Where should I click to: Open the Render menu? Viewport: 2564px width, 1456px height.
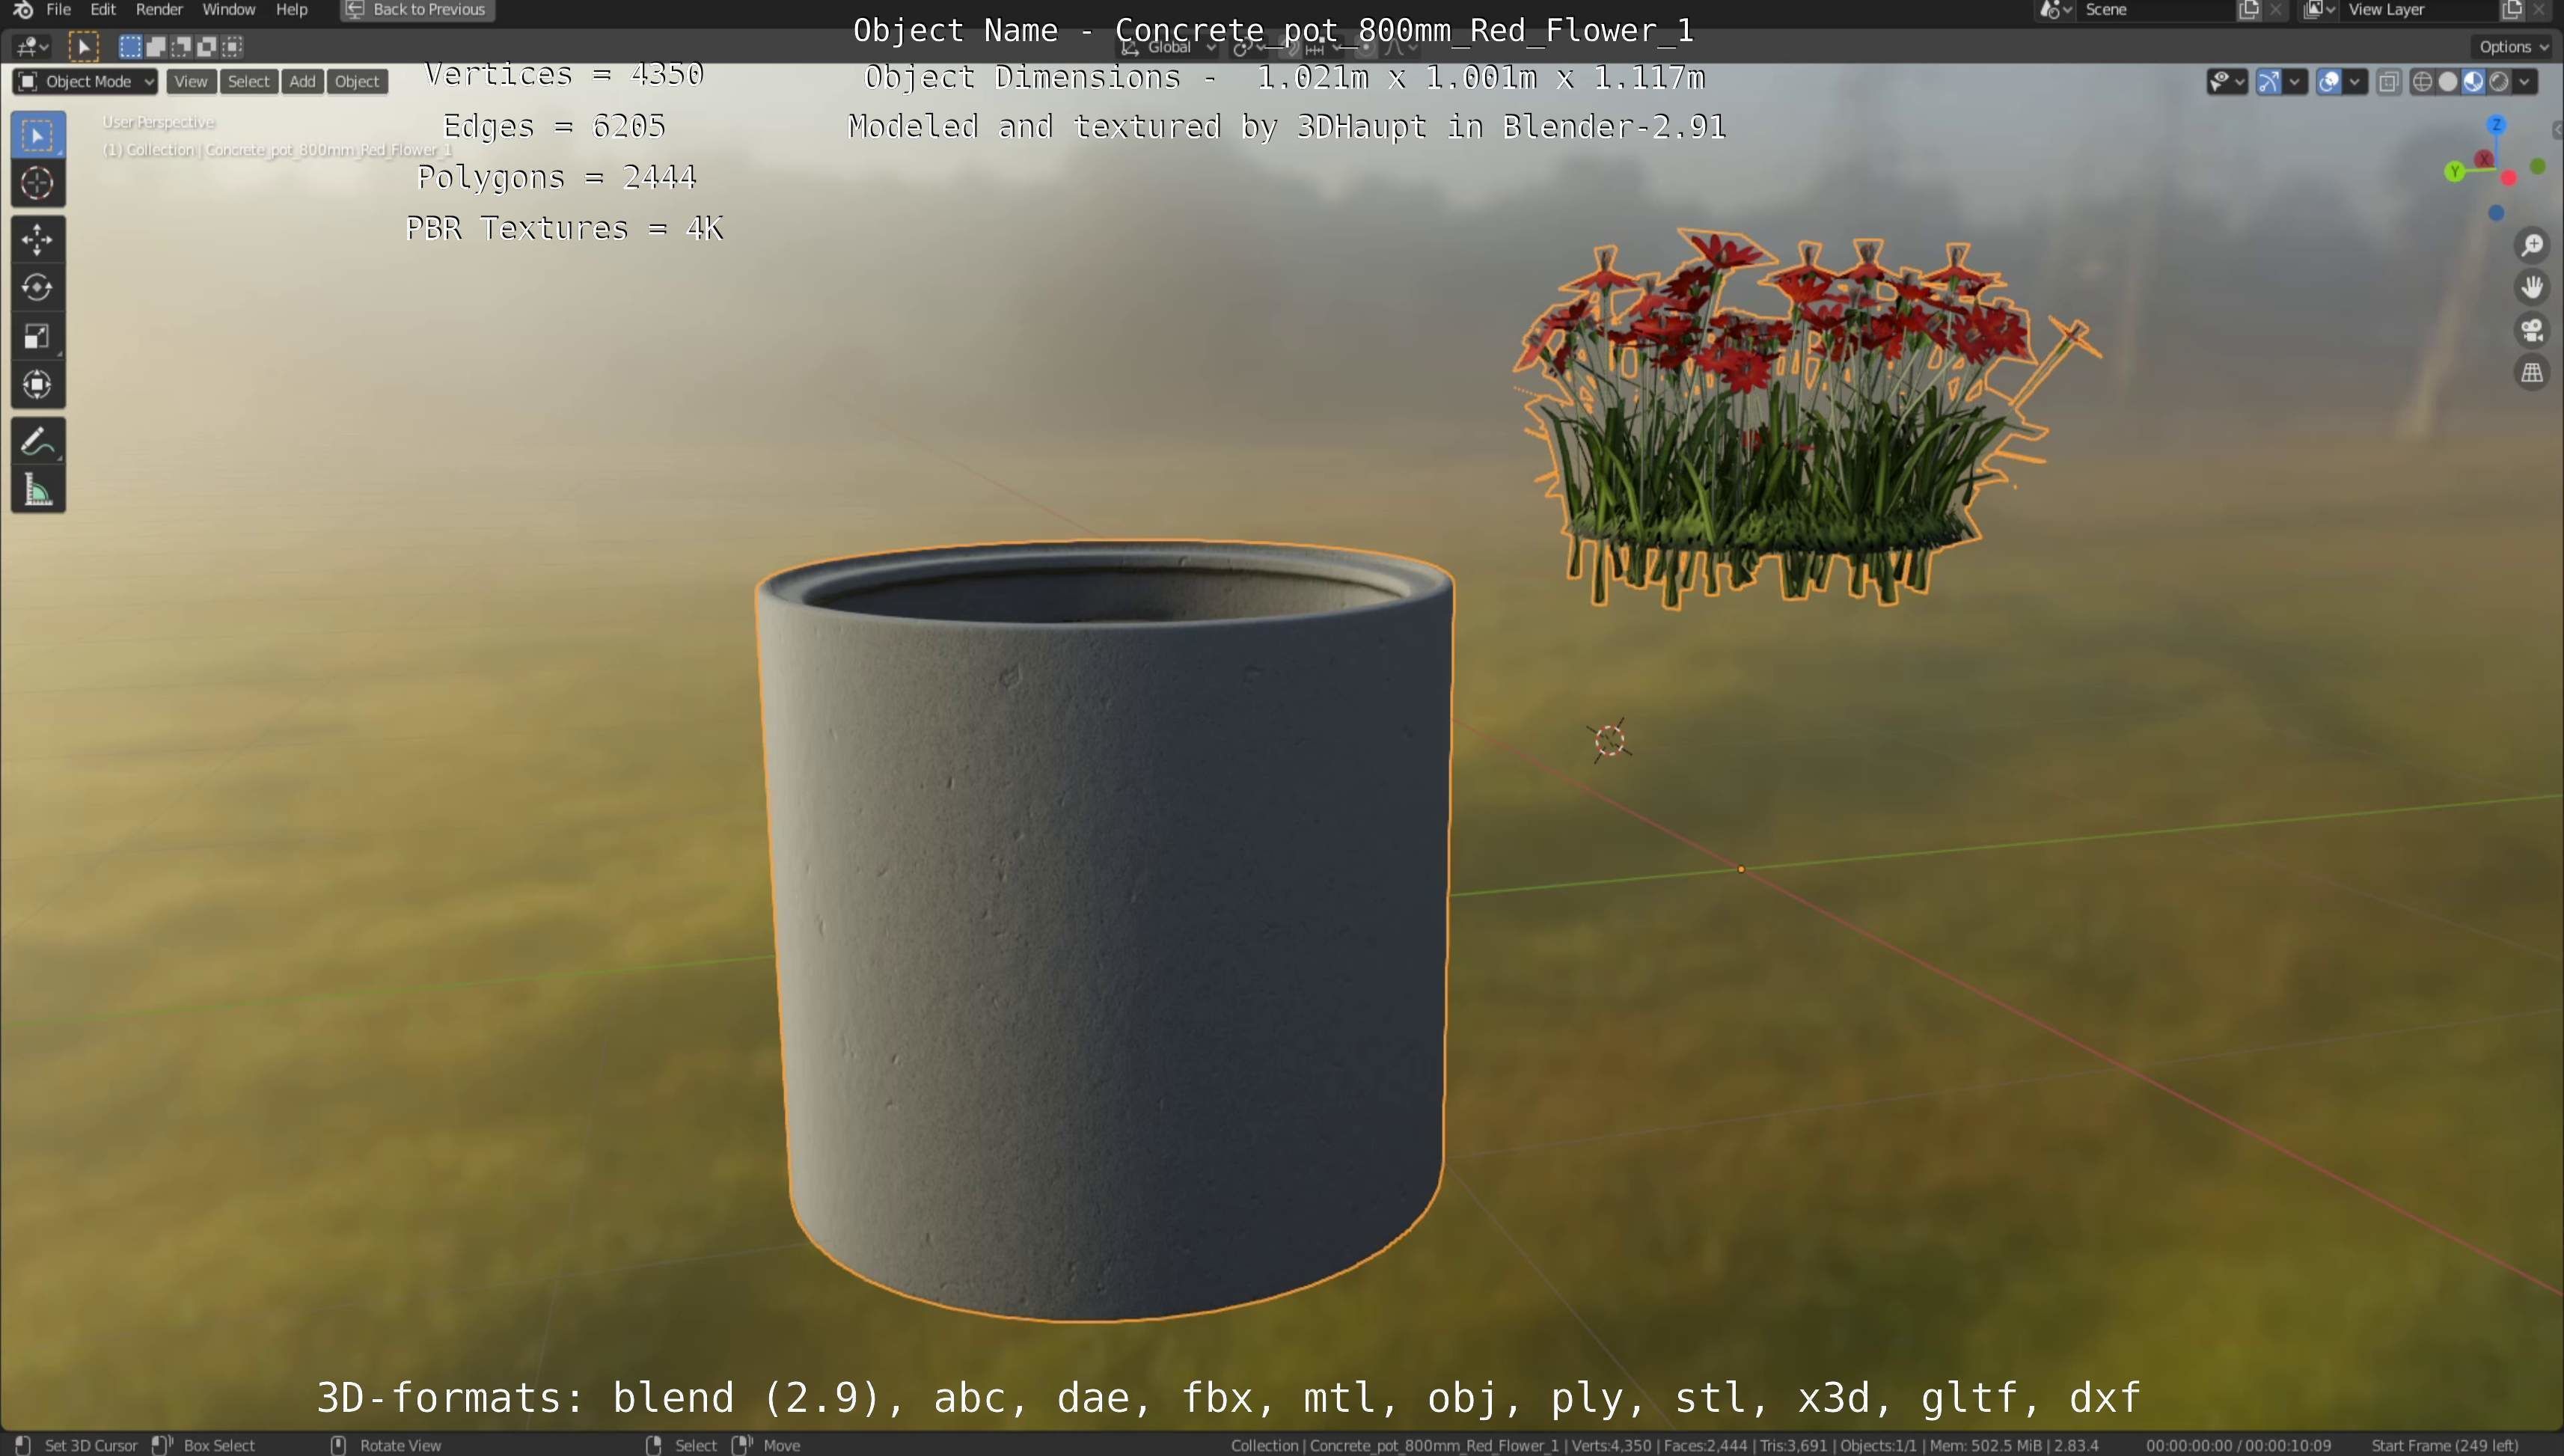(x=159, y=9)
